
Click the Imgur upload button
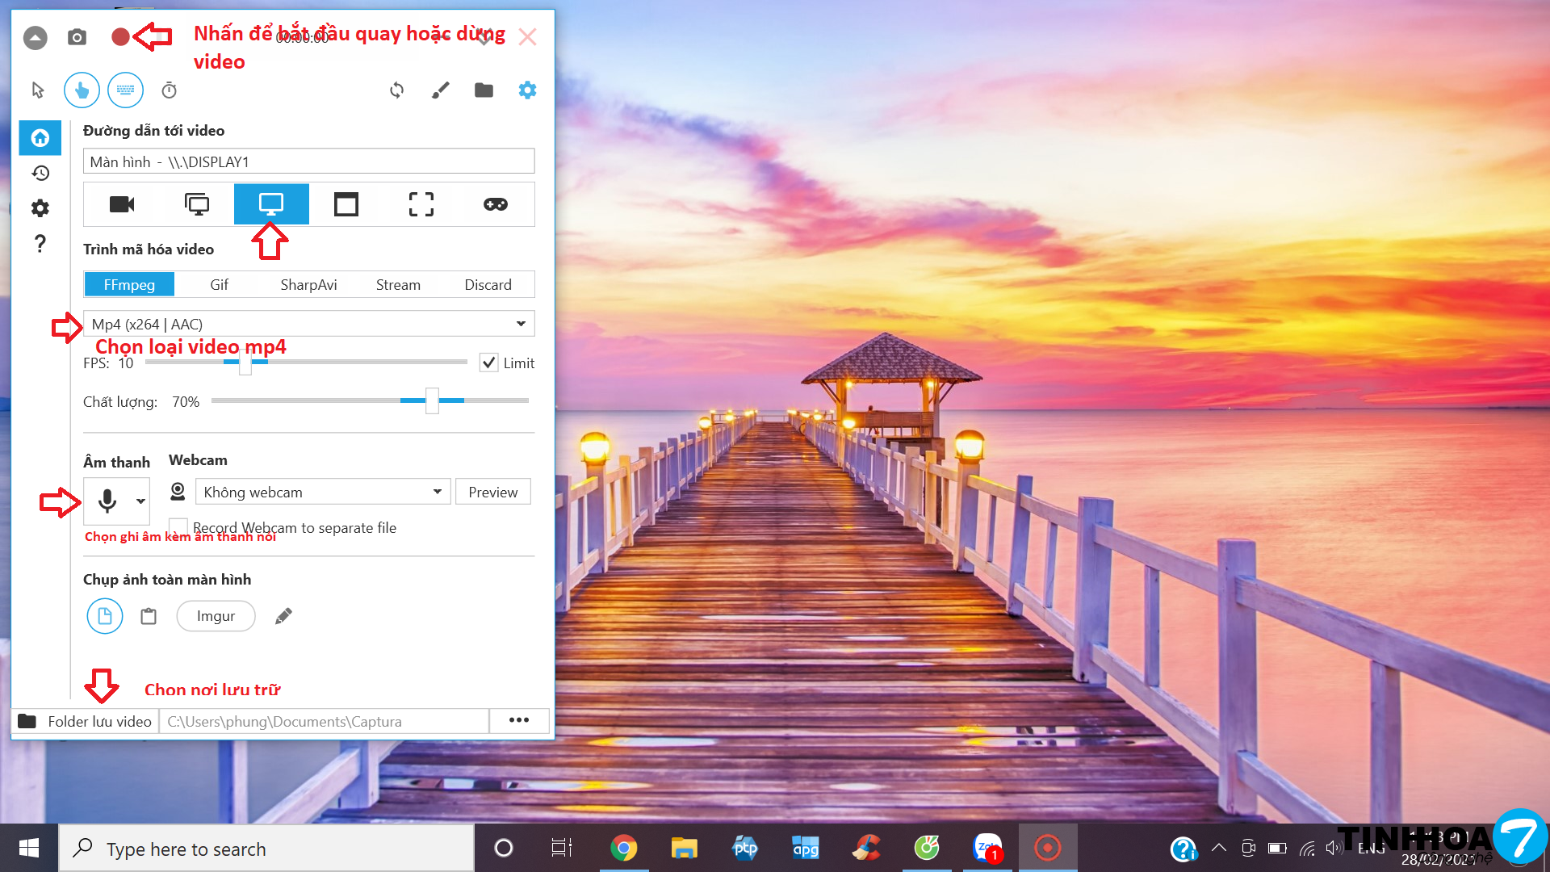pos(216,616)
